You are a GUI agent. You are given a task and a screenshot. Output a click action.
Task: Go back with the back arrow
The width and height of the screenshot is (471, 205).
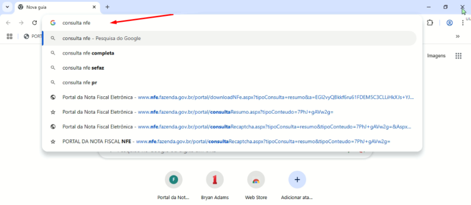tap(8, 23)
